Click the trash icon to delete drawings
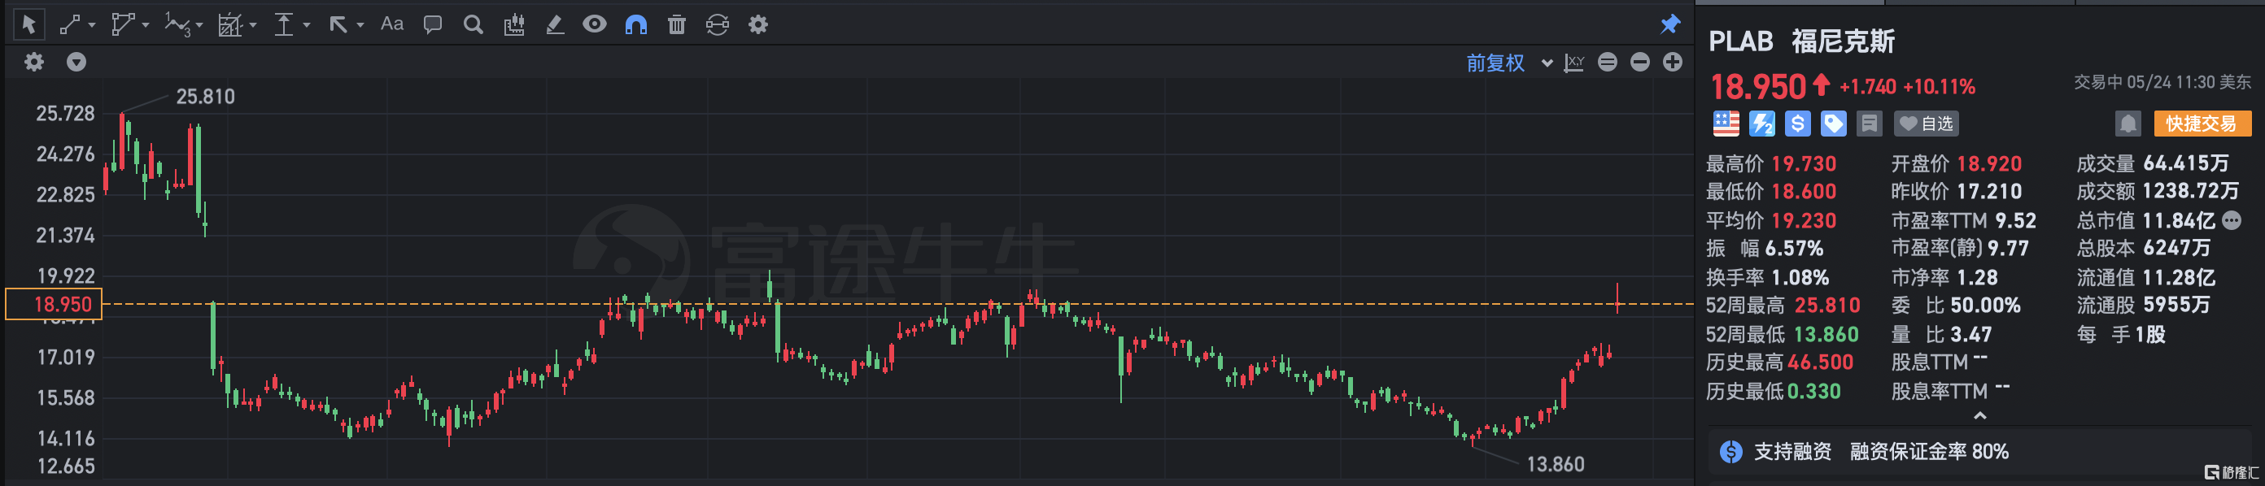The height and width of the screenshot is (486, 2265). [x=676, y=24]
